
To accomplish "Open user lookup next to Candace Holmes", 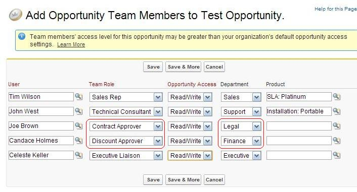I will [78, 141].
